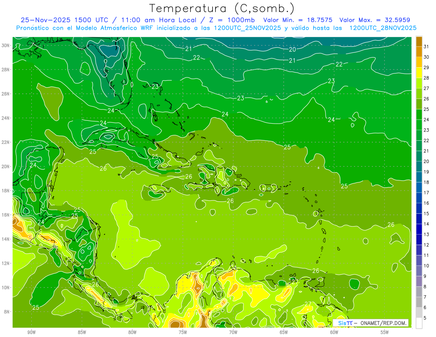Screen dimensions: 436x337
Task: Click legend color segment between 19 and 20
Action: [419, 167]
